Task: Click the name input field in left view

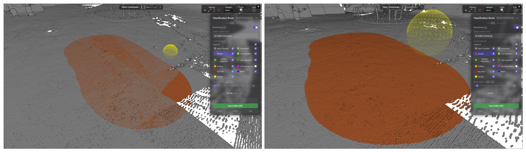Action: point(237,101)
